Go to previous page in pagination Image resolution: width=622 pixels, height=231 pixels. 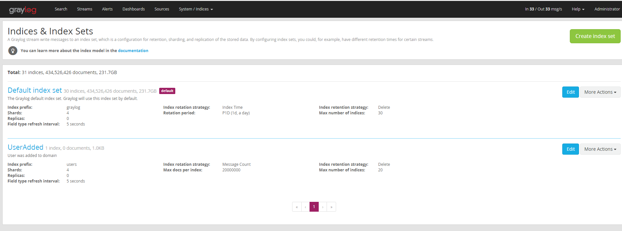click(305, 207)
